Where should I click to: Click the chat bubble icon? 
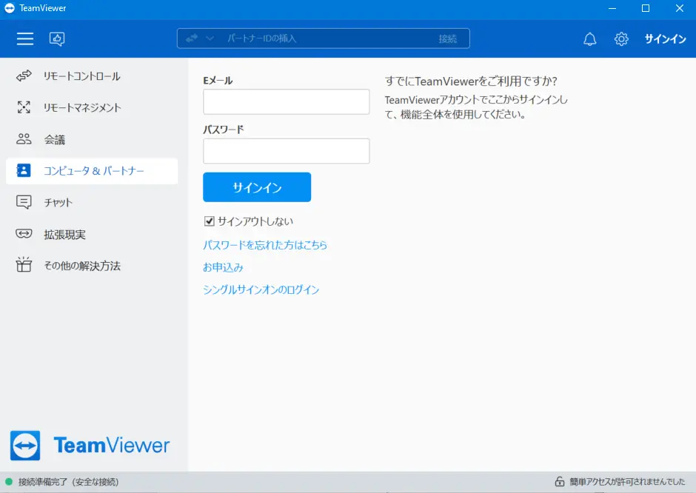[24, 202]
